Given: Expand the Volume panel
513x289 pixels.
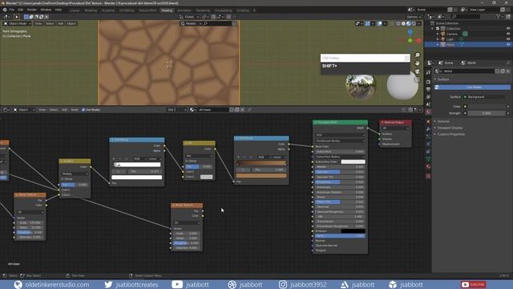Looking at the screenshot, I should point(443,121).
